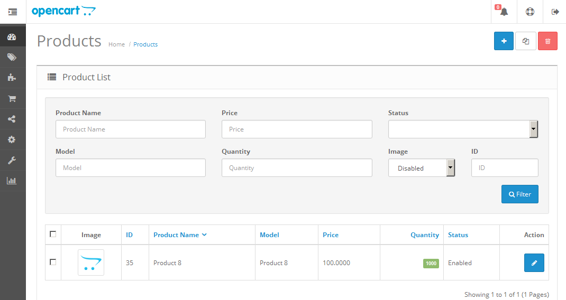Open the Marketing share icon in sidebar

12,119
